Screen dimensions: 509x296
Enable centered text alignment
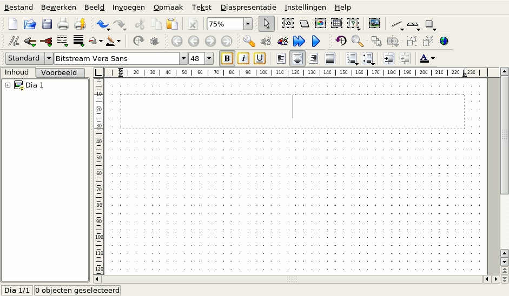click(297, 58)
